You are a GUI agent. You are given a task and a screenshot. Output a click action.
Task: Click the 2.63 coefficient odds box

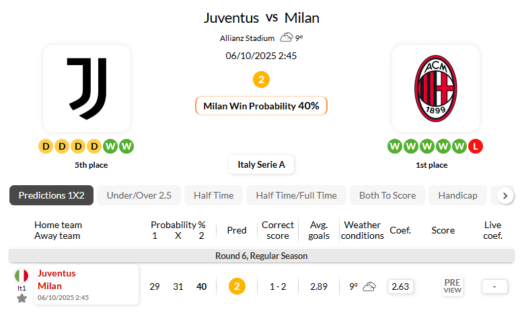pos(400,287)
